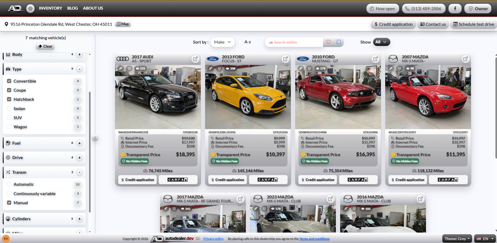Open the Theme: Grey dropdown
Viewport: 497px width, 243px height.
[x=457, y=239]
